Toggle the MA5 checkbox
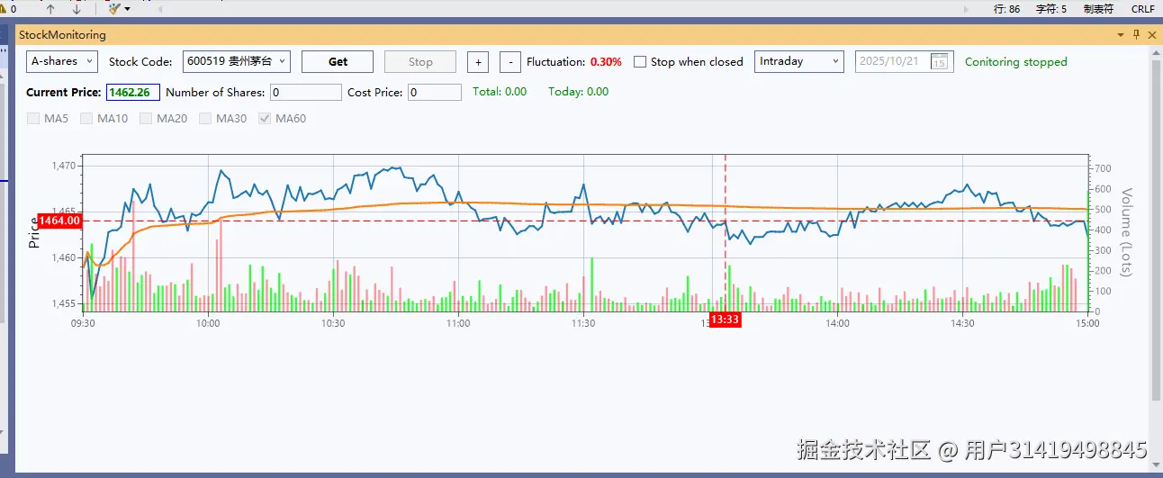This screenshot has width=1163, height=478. [x=33, y=119]
